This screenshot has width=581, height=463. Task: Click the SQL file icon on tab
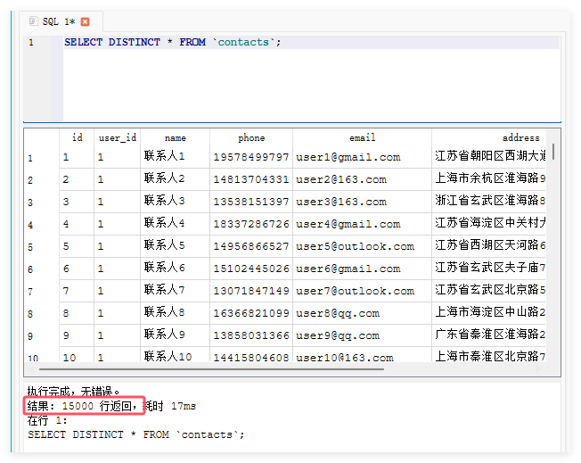click(33, 21)
